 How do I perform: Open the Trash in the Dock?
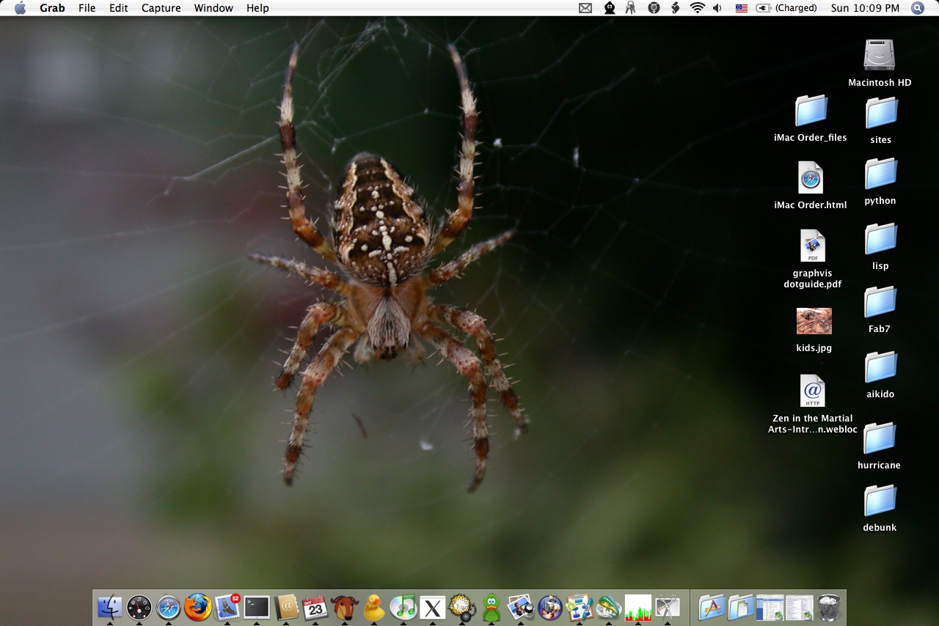(829, 607)
